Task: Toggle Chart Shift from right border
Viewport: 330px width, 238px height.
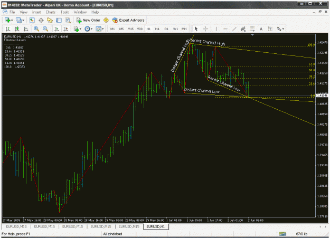Action: pos(65,29)
